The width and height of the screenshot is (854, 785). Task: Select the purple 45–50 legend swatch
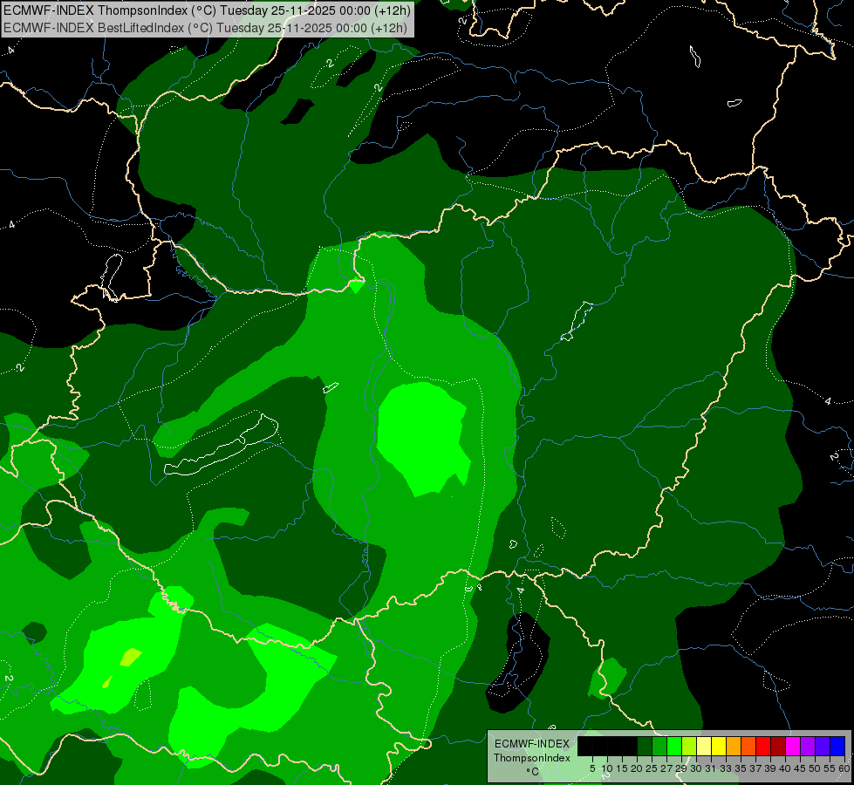click(x=808, y=746)
